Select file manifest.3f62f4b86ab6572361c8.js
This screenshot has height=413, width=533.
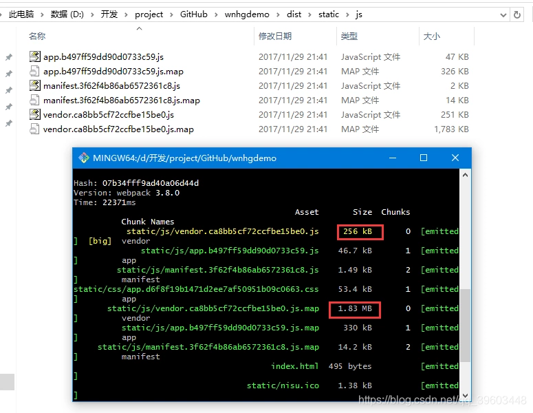coord(111,86)
